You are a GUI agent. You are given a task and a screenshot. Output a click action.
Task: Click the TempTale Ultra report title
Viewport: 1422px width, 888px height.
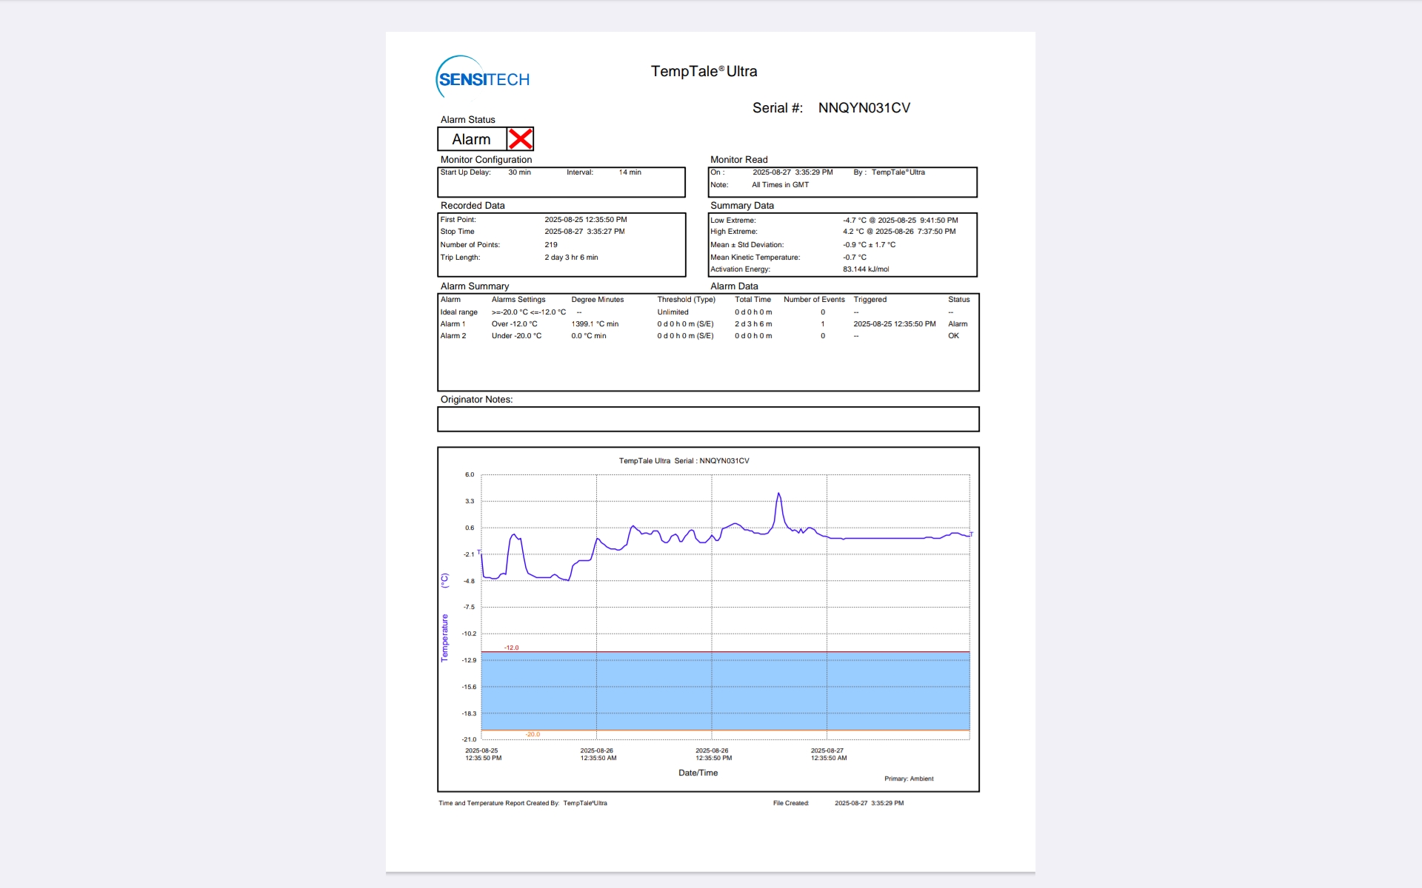click(x=704, y=71)
